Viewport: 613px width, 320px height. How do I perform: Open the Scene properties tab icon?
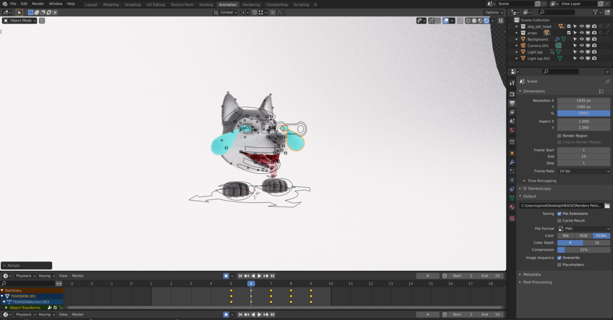coord(512,121)
